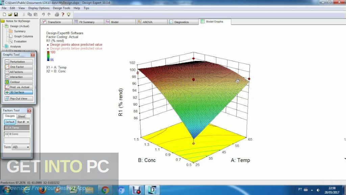
Task: Open the Term AB dropdown
Action: 21,147
